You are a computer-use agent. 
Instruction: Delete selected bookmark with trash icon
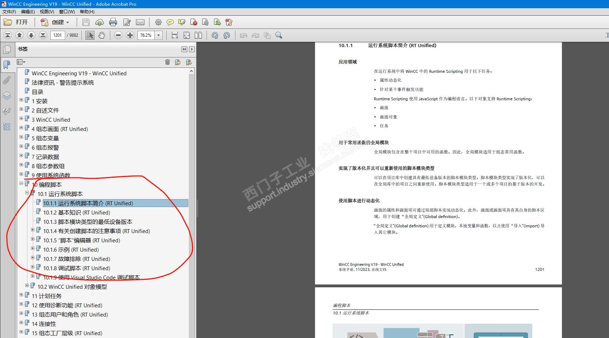(x=167, y=62)
